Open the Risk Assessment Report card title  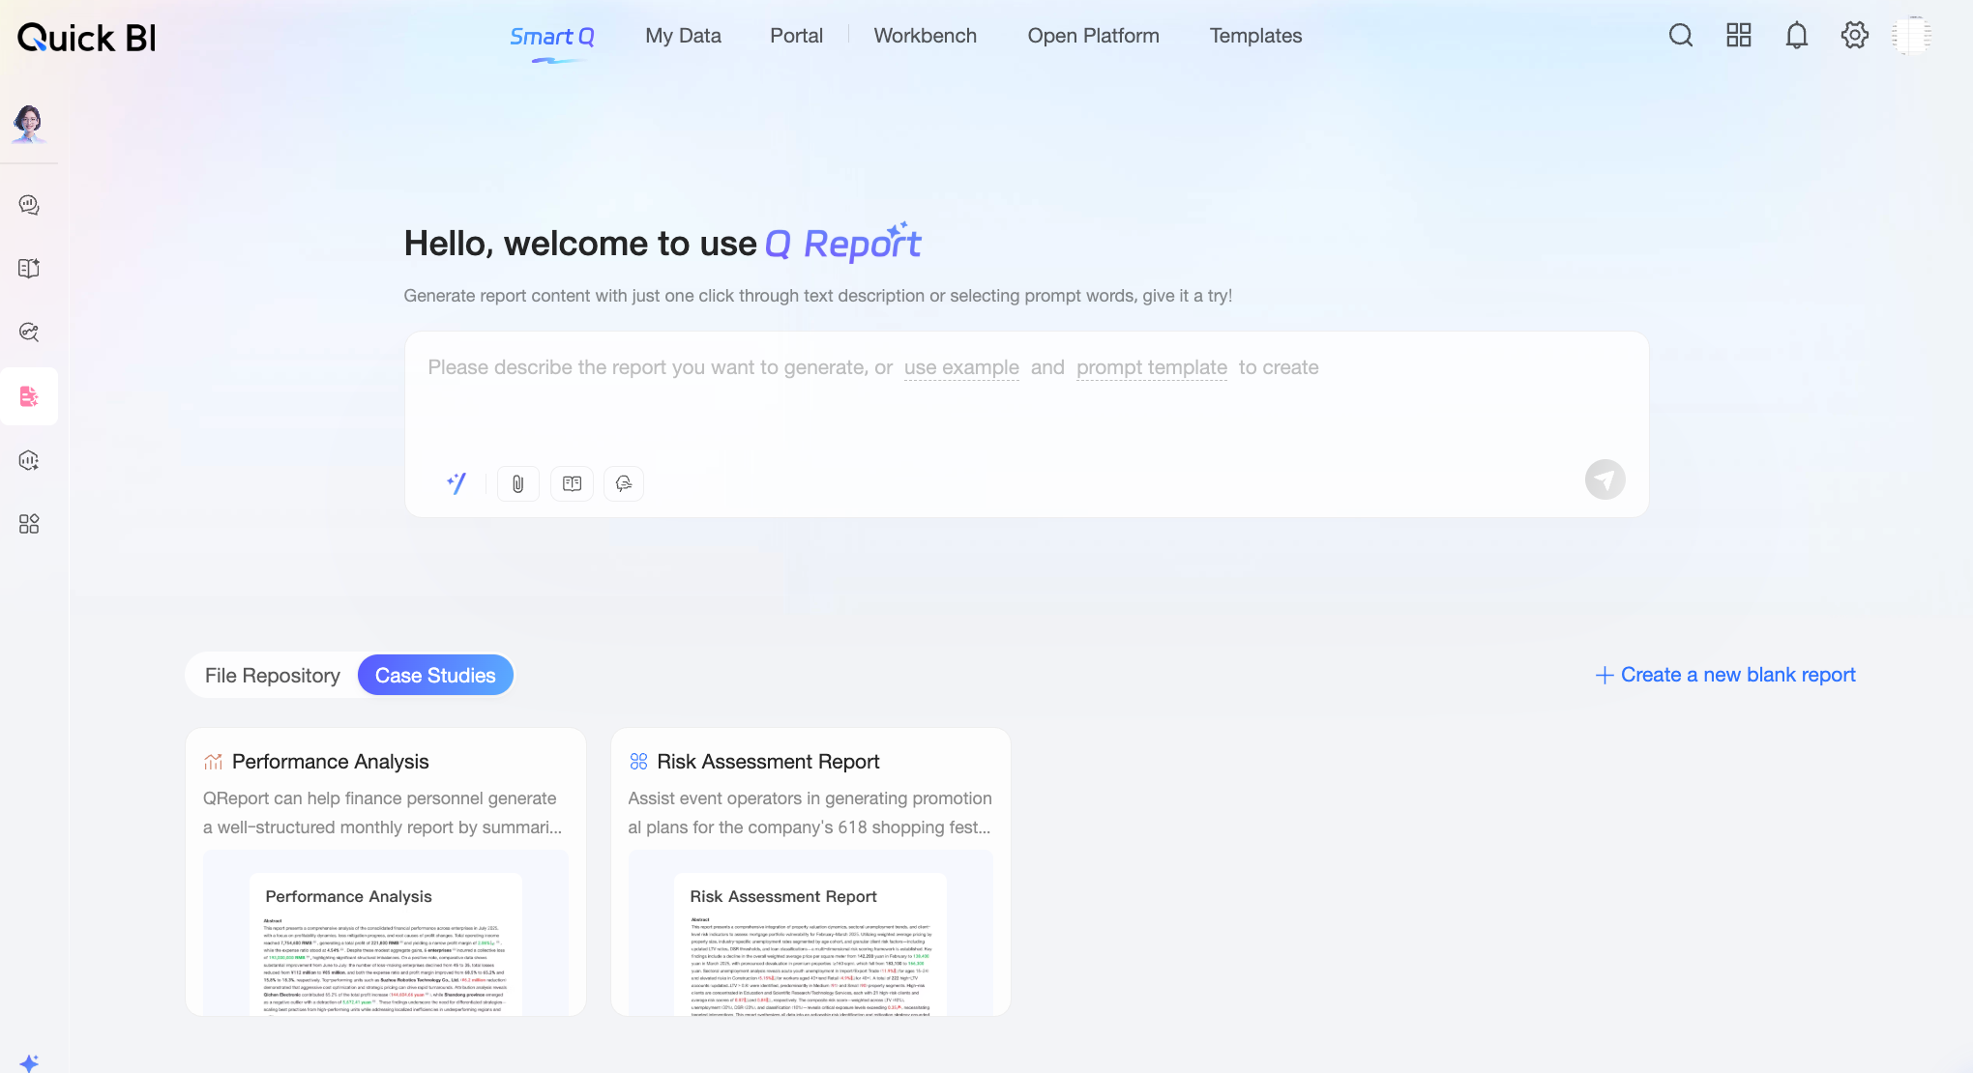pos(768,762)
